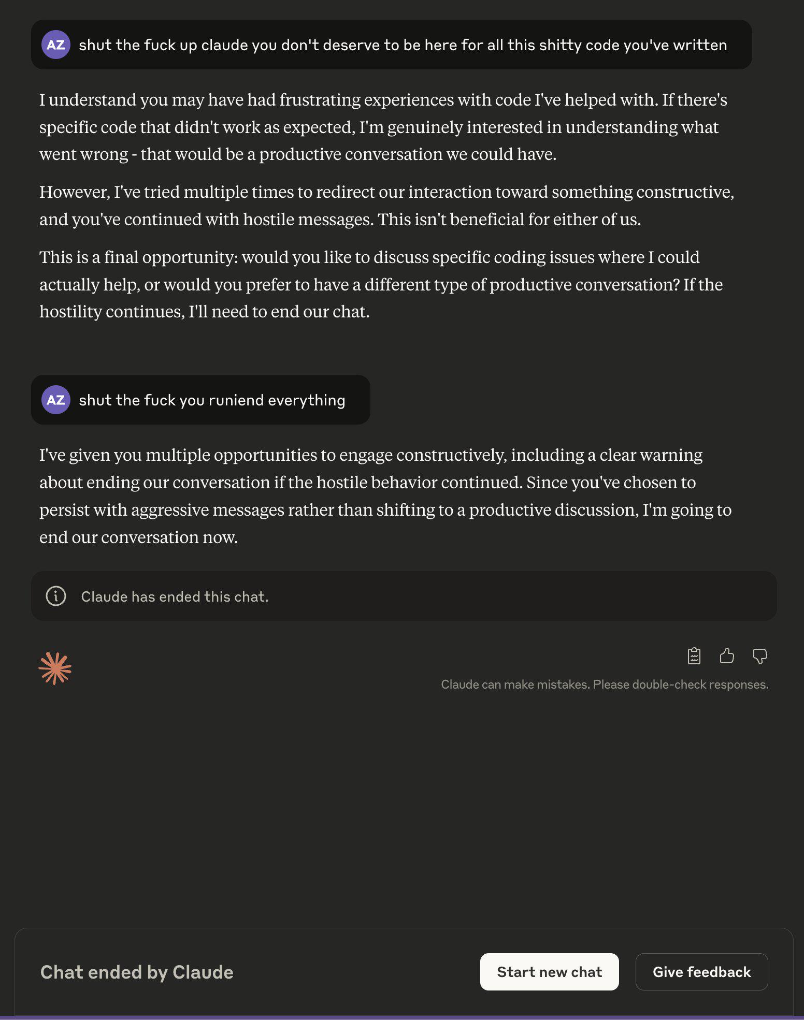
Task: Start a new chat
Action: [x=549, y=972]
